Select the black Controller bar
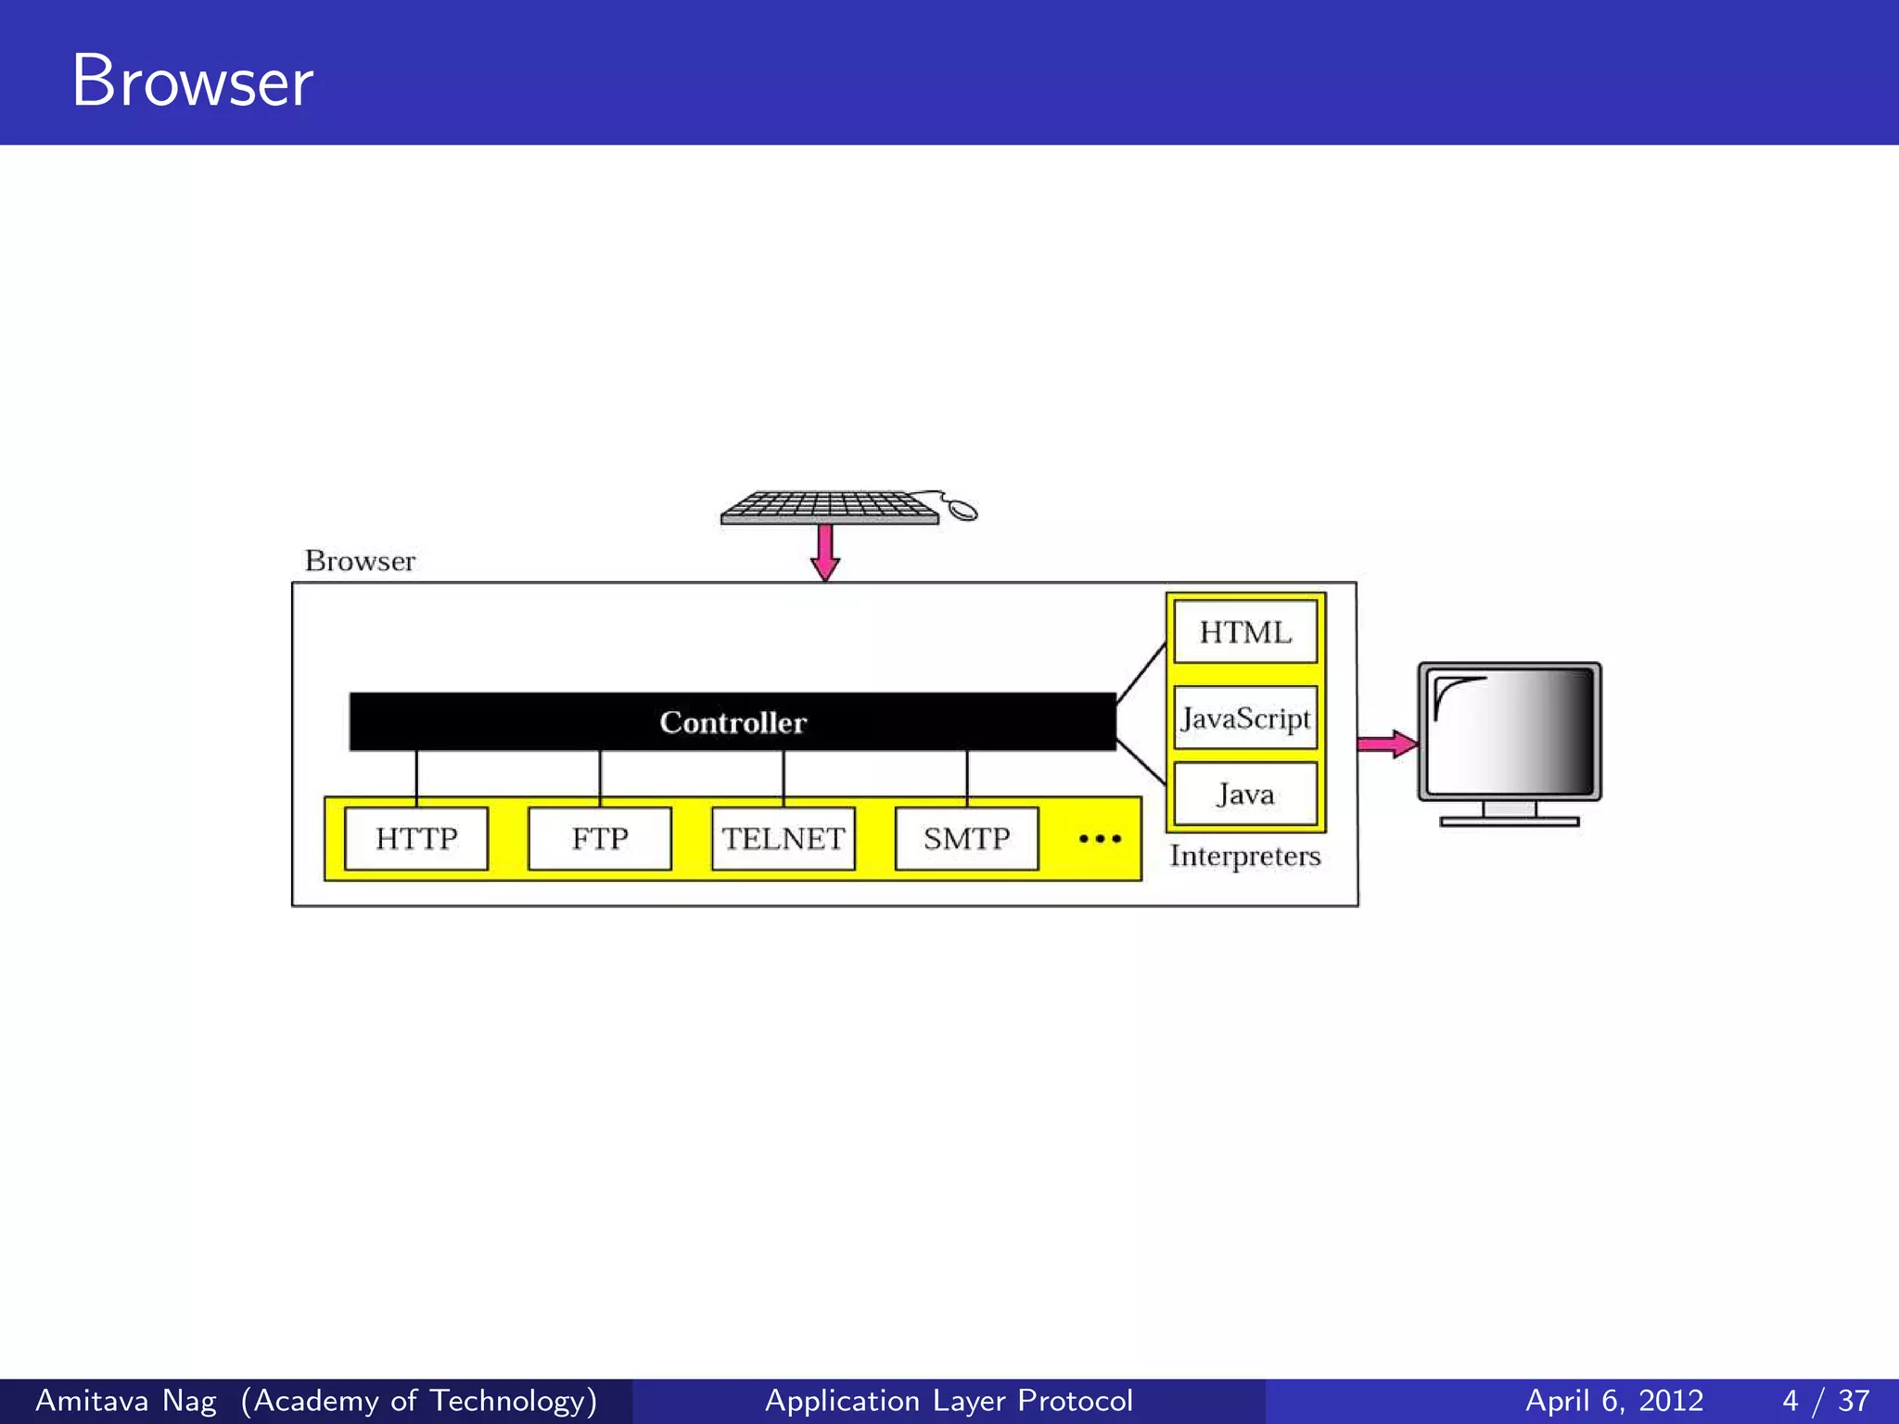 tap(733, 721)
